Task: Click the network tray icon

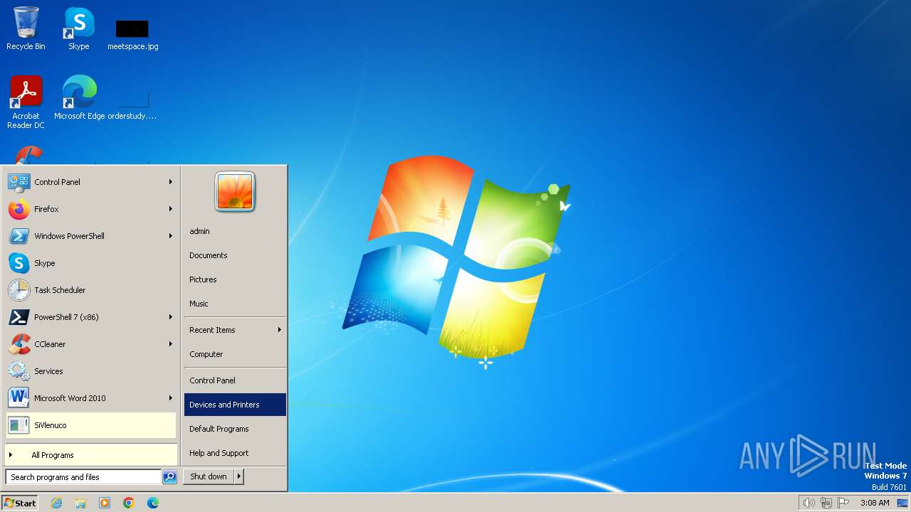Action: coord(826,503)
